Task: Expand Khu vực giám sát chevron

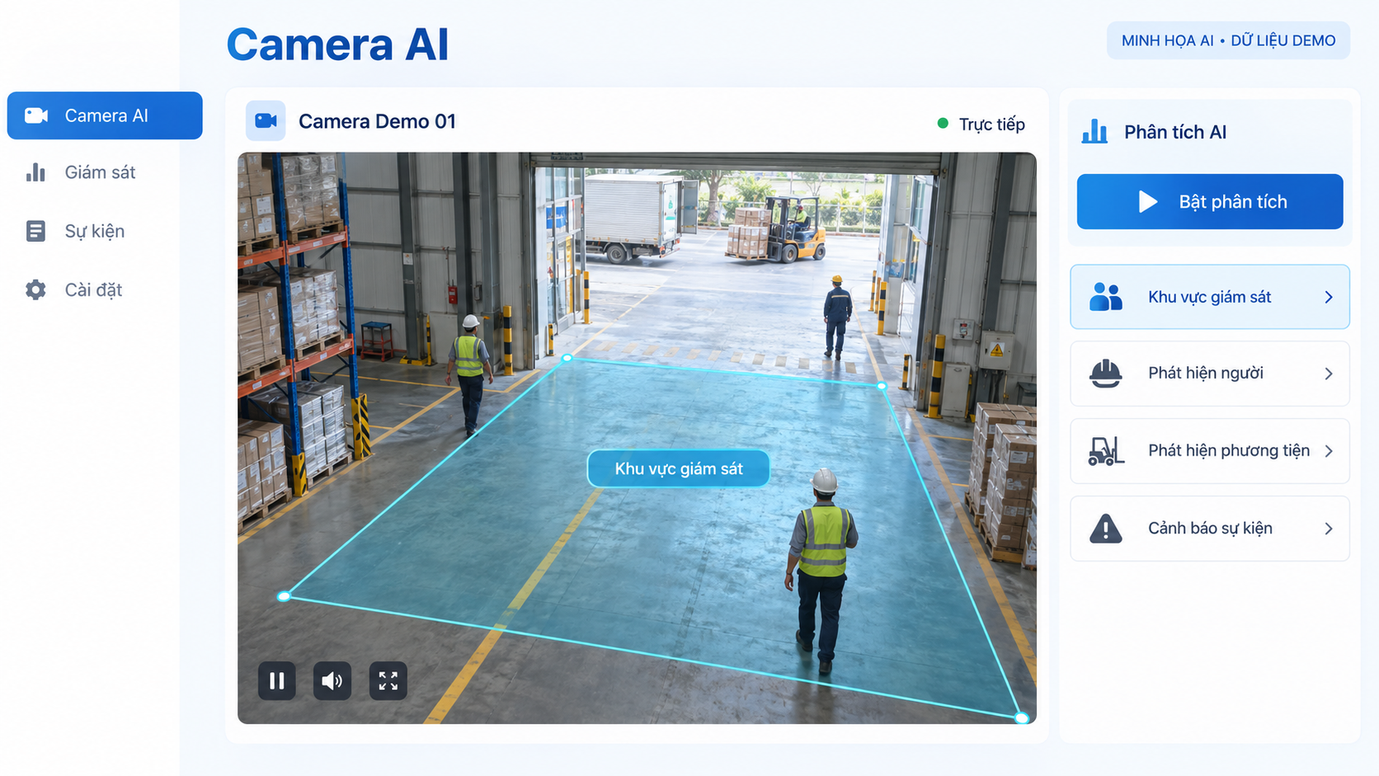Action: [x=1329, y=297]
